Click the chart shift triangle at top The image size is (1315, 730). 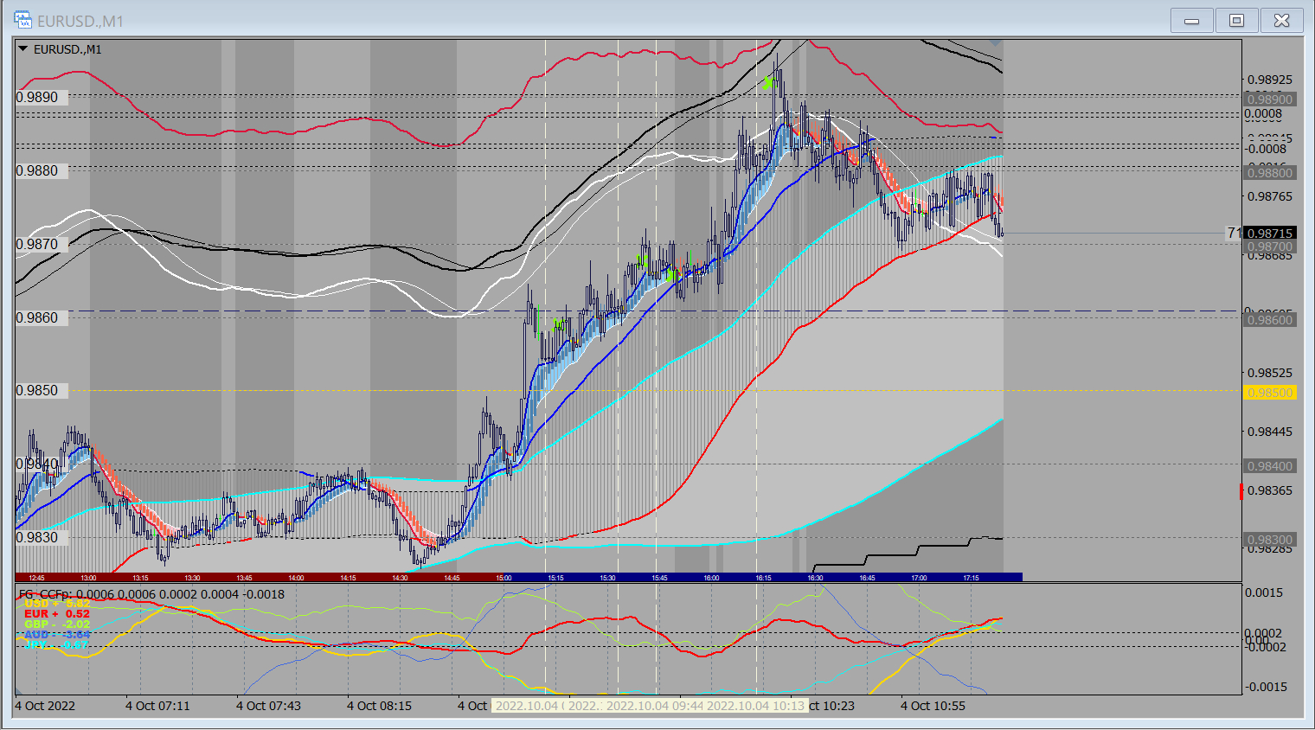pos(996,41)
